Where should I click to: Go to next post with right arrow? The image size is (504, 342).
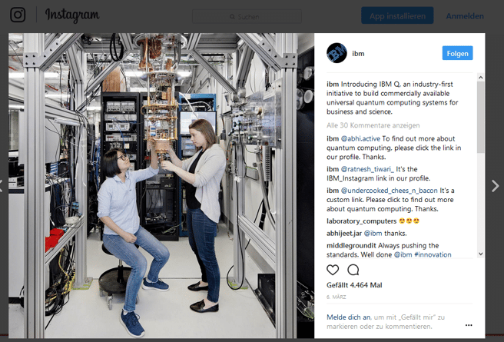point(496,186)
